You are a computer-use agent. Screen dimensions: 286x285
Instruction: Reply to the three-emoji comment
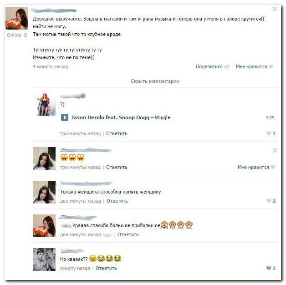coord(117,167)
